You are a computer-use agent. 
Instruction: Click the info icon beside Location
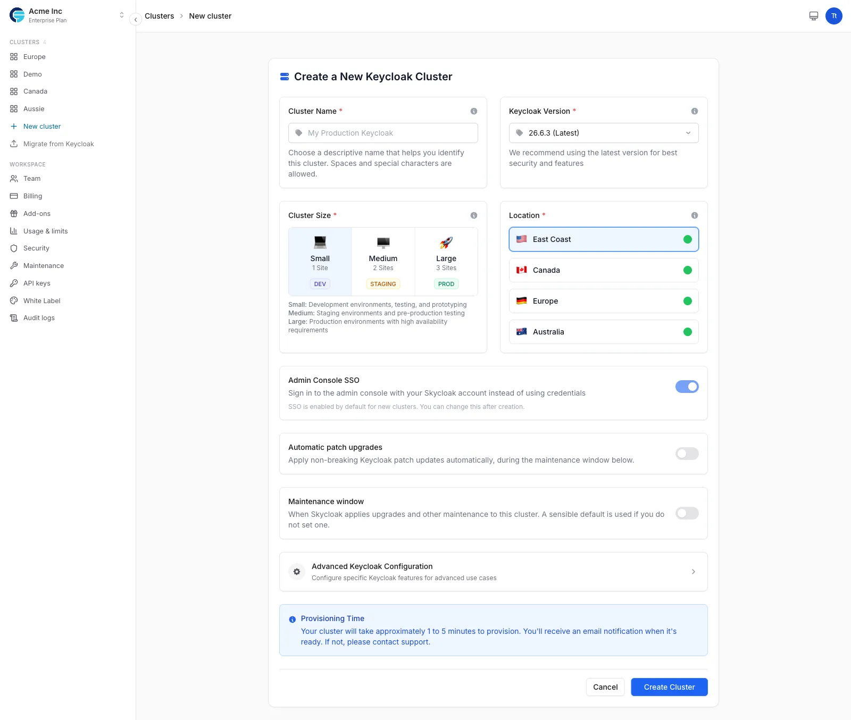(x=695, y=215)
